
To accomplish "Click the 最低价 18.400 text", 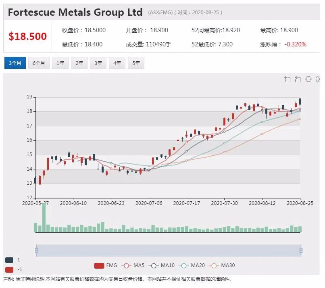I will point(82,44).
